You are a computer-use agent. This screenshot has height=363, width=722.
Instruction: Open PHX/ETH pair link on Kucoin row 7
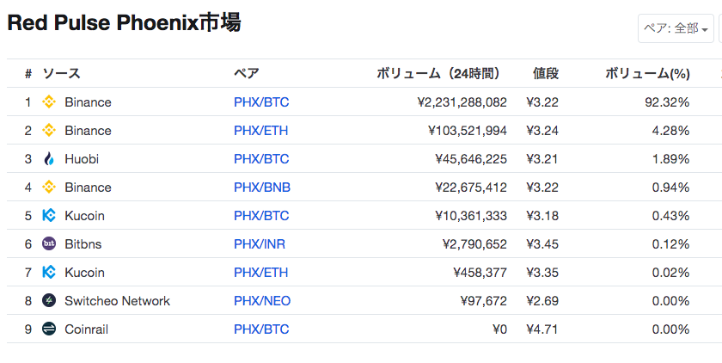[x=261, y=273]
